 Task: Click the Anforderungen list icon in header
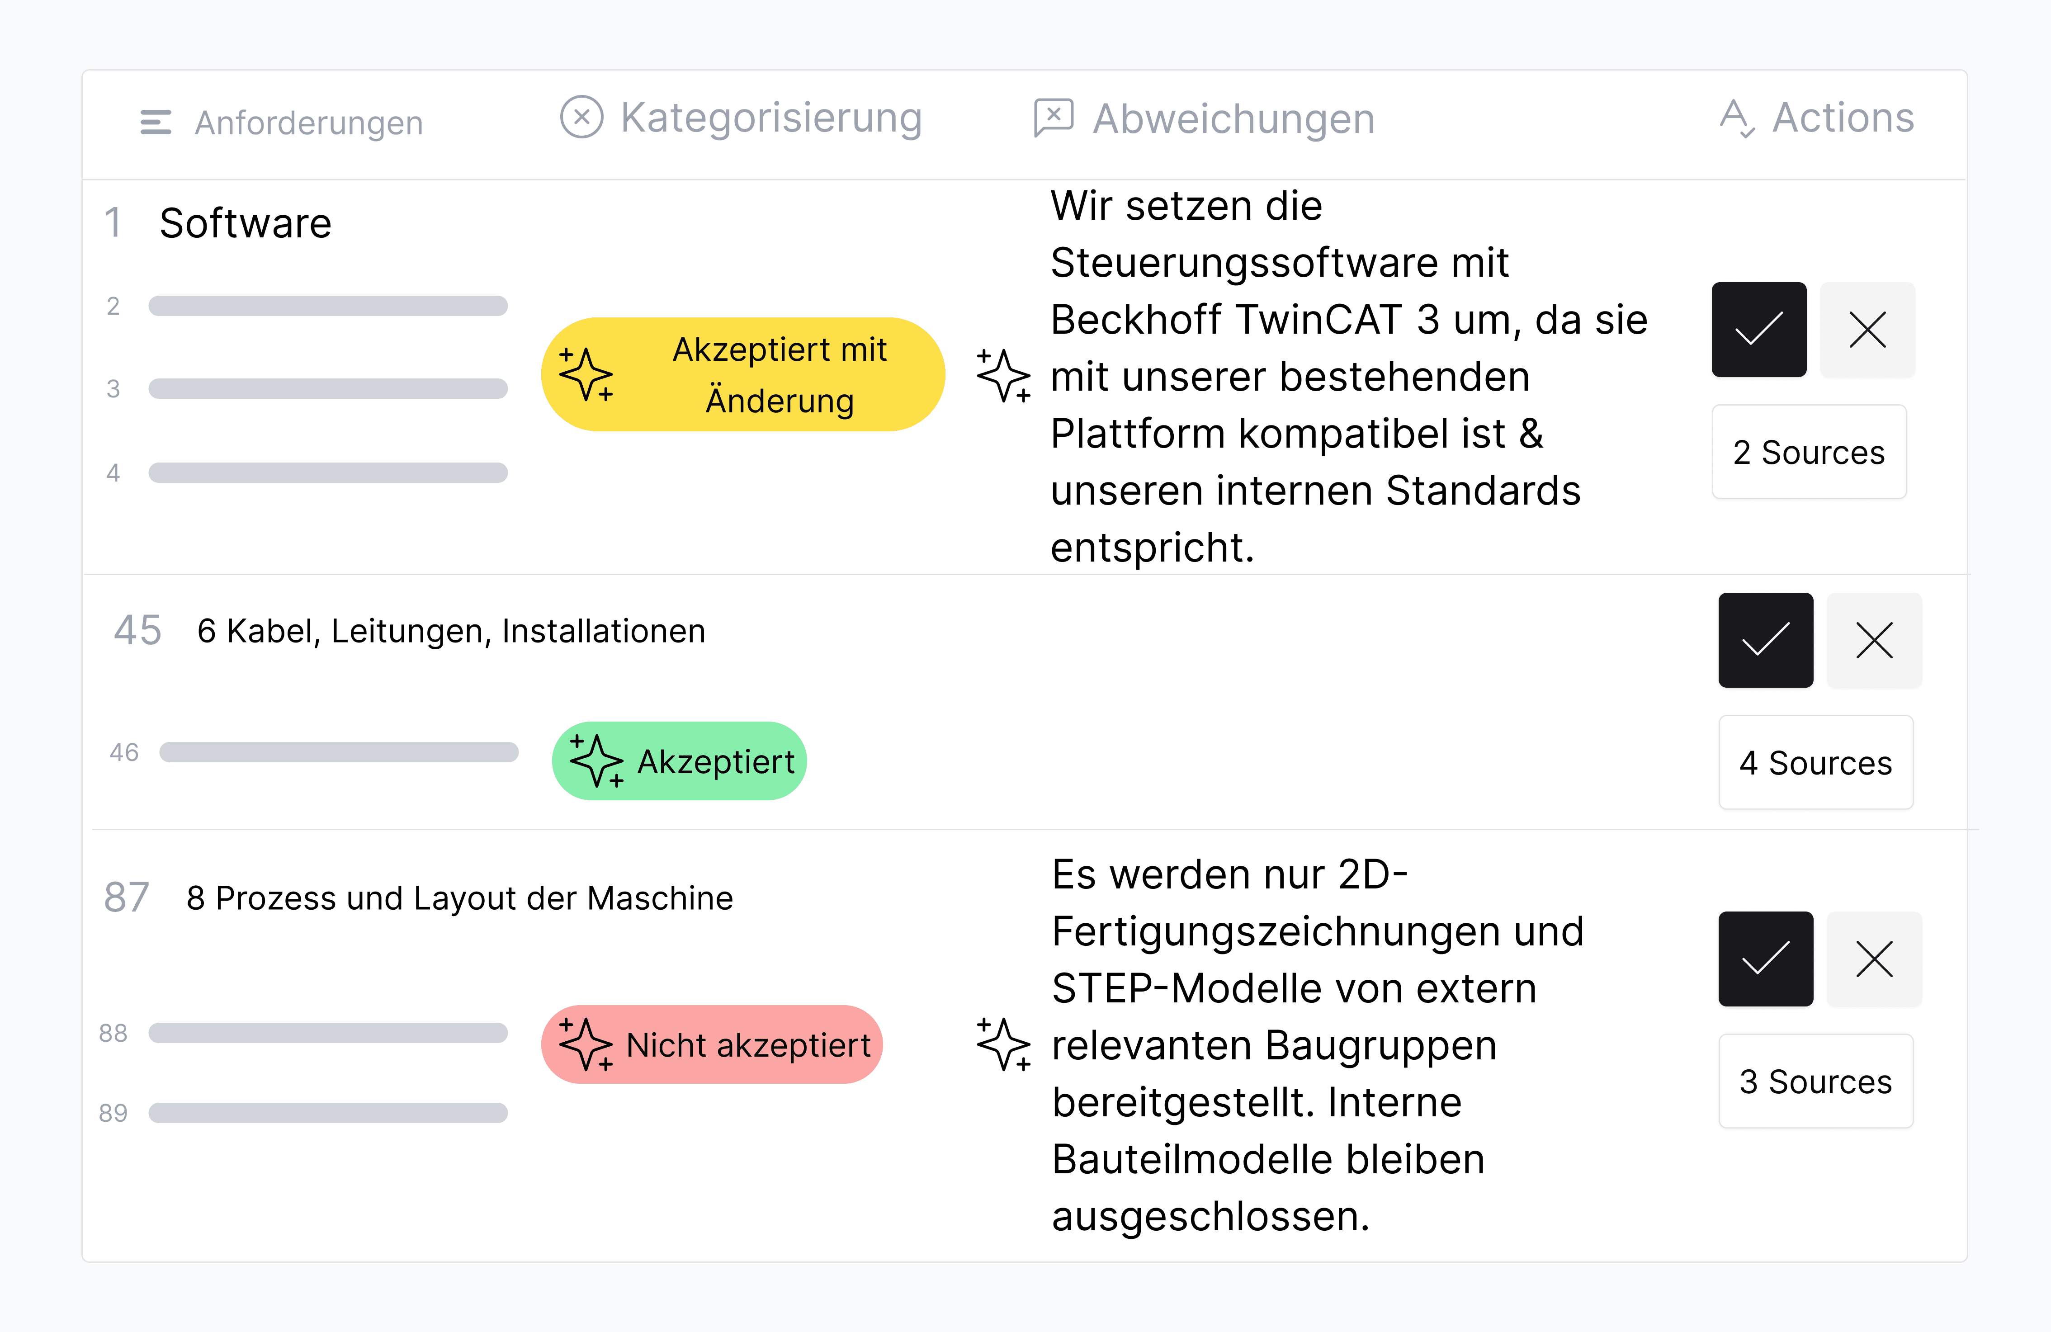click(156, 123)
